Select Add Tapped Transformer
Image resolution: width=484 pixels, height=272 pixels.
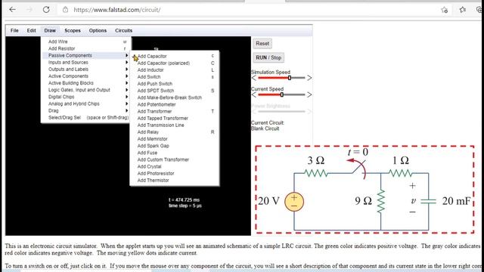pos(175,118)
